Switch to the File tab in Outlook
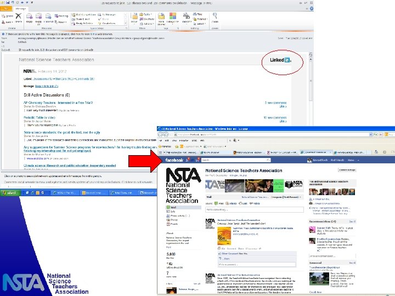 (6, 9)
